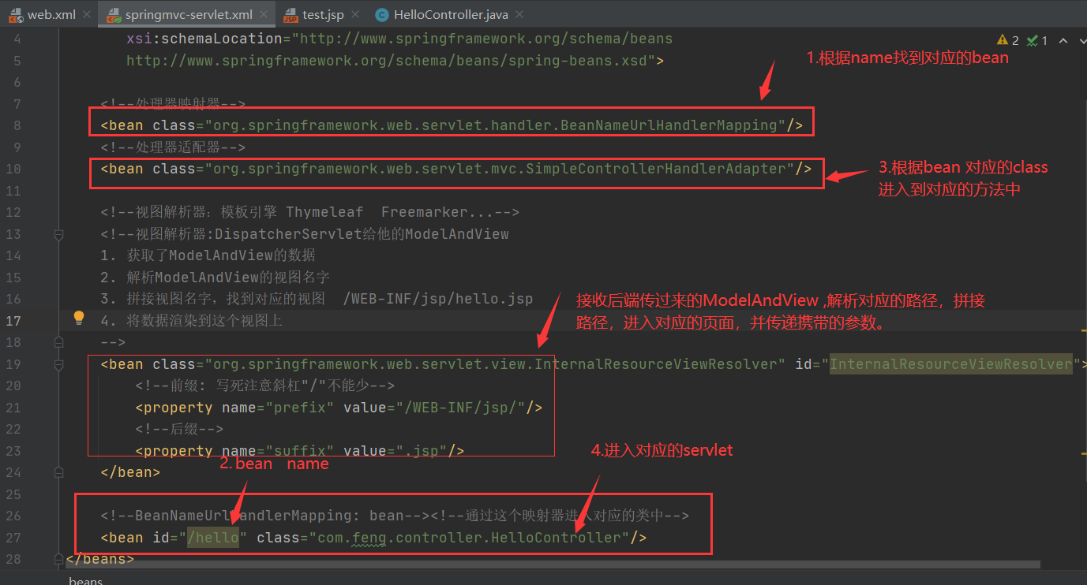Click the JSP file icon on test.jsp tab
Viewport: 1087px width, 585px height.
(290, 15)
